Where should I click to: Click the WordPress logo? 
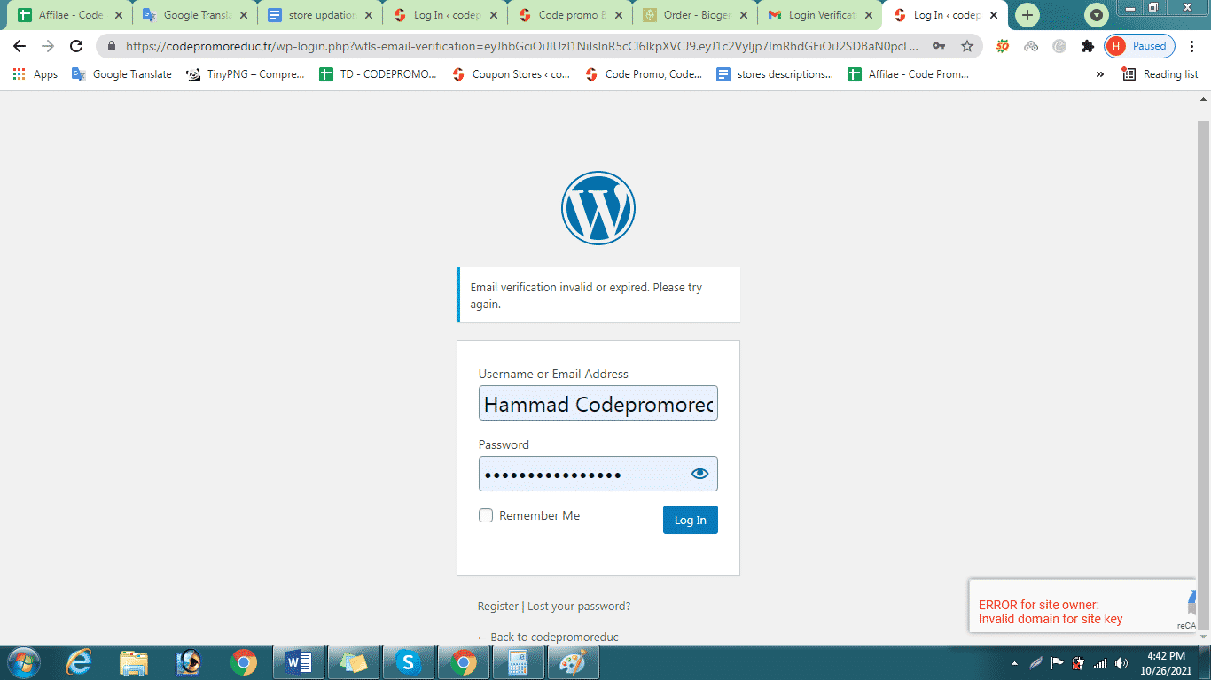click(598, 208)
